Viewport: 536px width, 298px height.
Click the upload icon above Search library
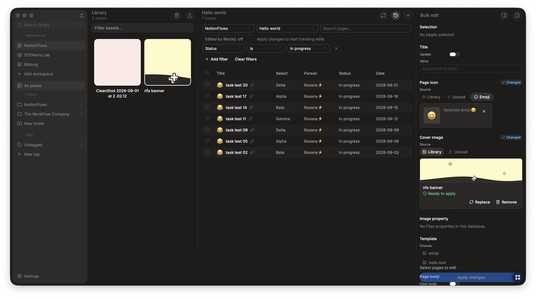tap(82, 15)
